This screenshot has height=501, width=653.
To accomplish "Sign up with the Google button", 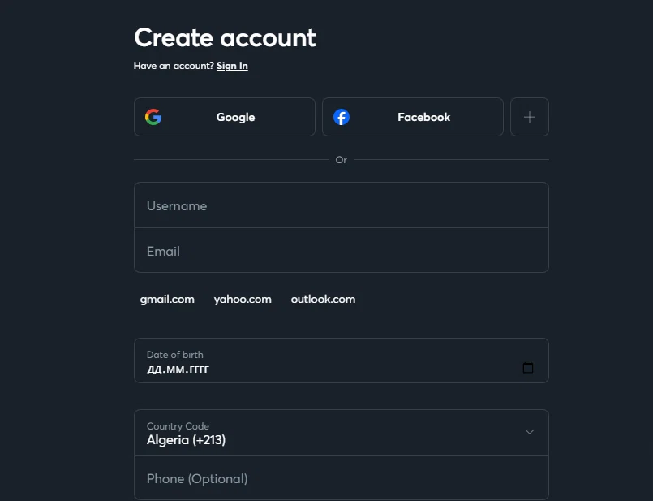I will pos(225,117).
